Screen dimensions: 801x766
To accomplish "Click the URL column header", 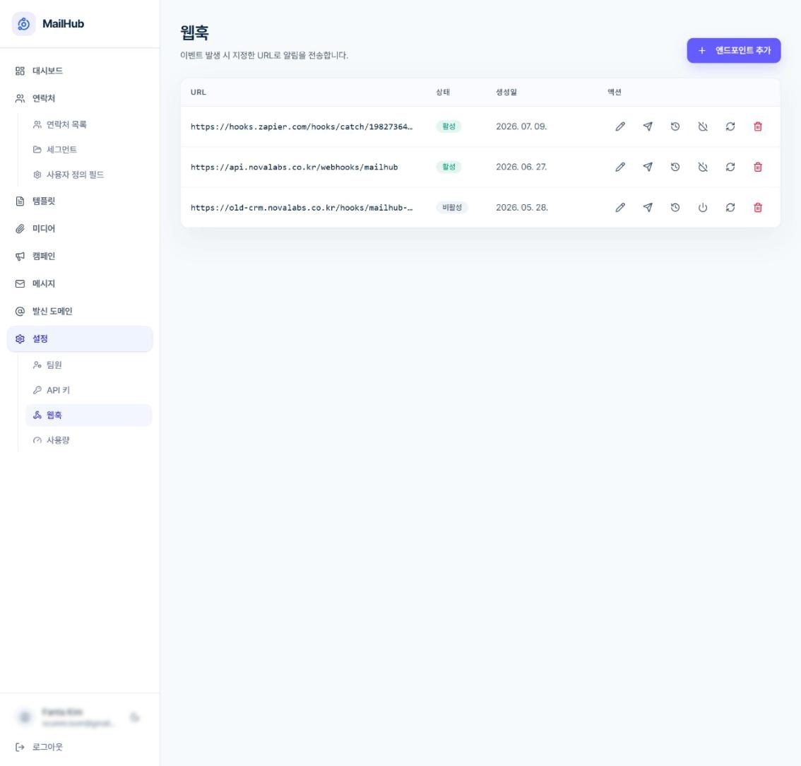I will coord(198,93).
